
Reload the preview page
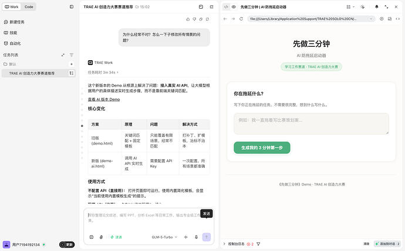click(x=241, y=19)
